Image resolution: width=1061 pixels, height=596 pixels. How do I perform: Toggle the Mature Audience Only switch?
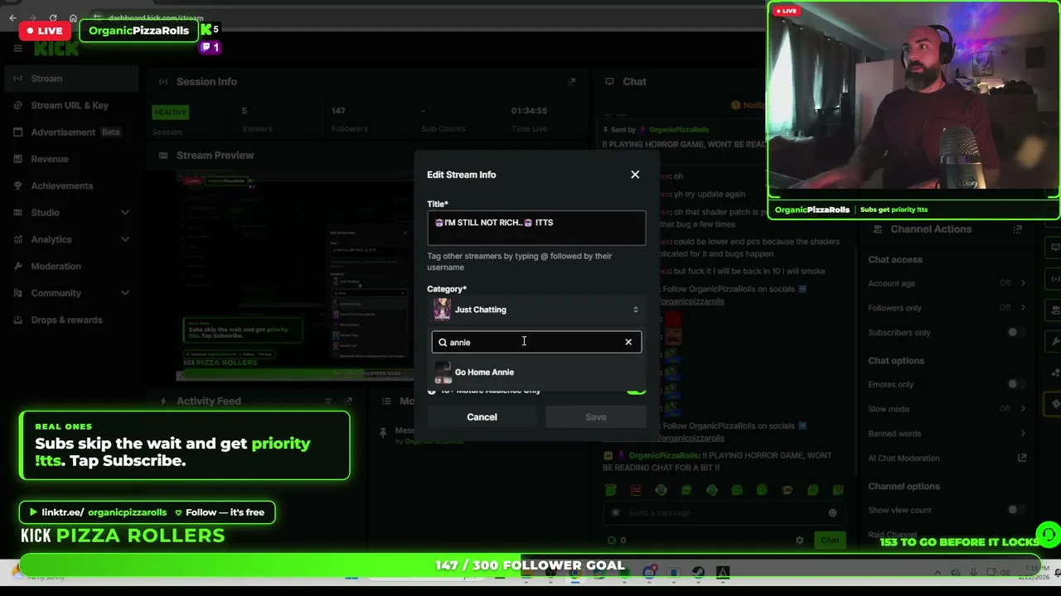point(636,390)
